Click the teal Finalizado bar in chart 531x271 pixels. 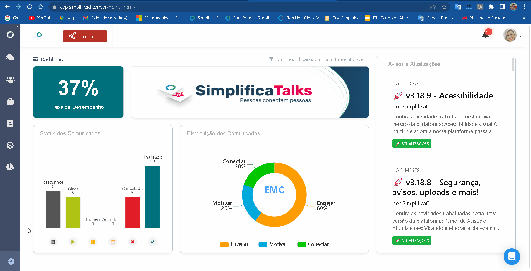pos(153,197)
